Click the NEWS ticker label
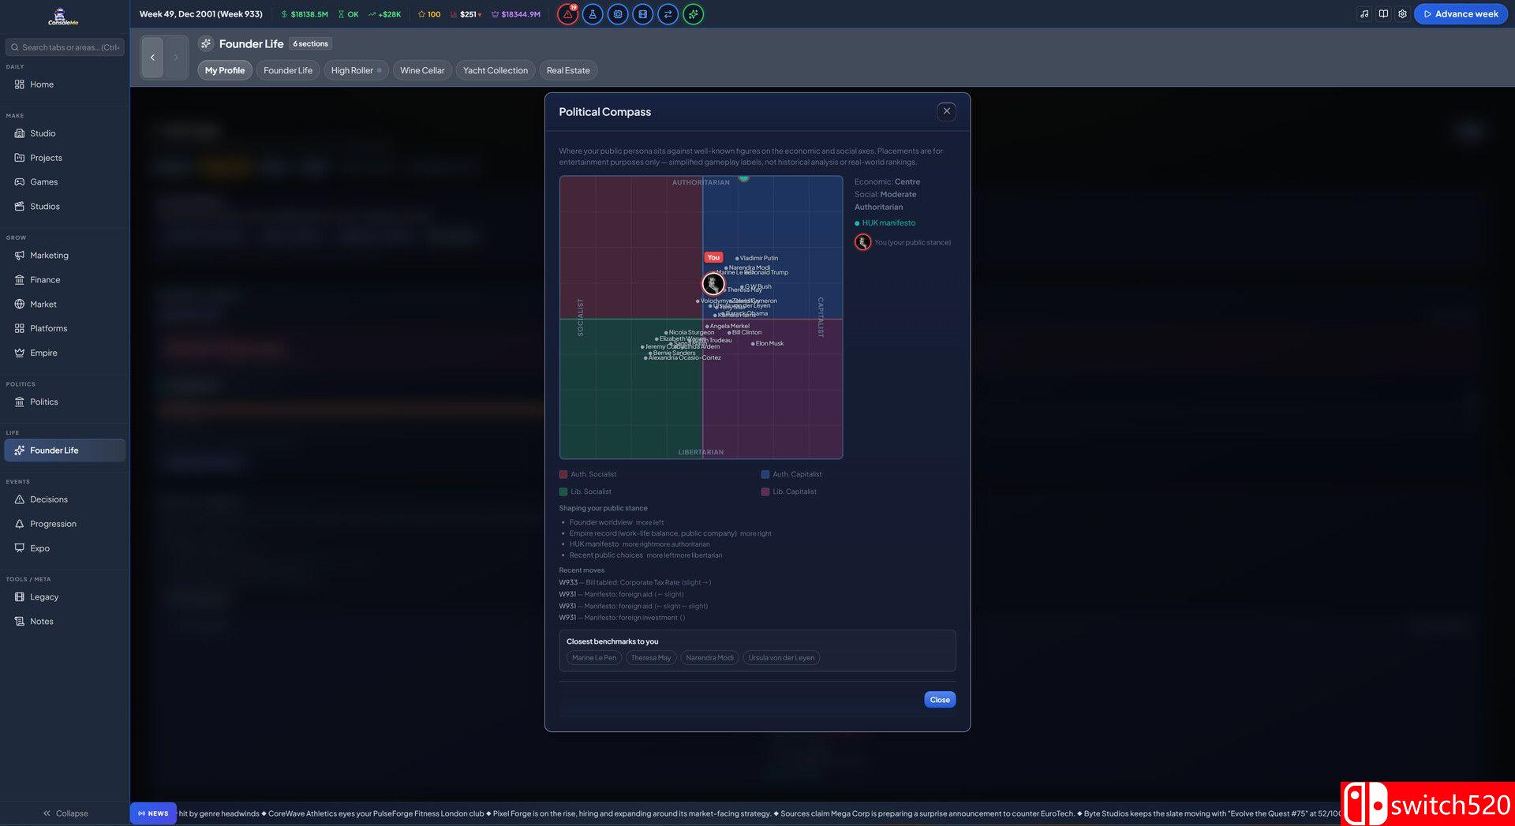The height and width of the screenshot is (826, 1515). 153,813
